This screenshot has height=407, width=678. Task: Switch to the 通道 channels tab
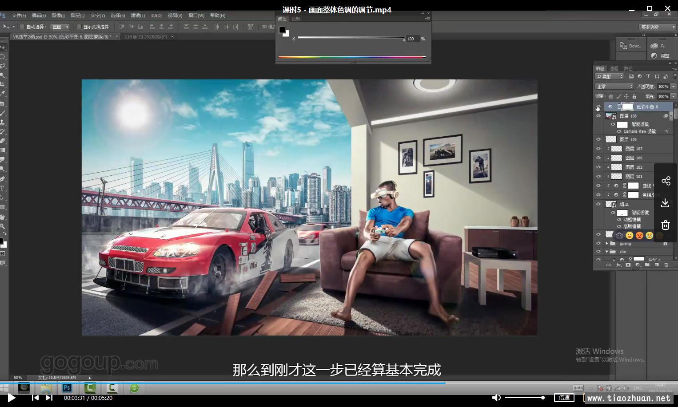(614, 68)
